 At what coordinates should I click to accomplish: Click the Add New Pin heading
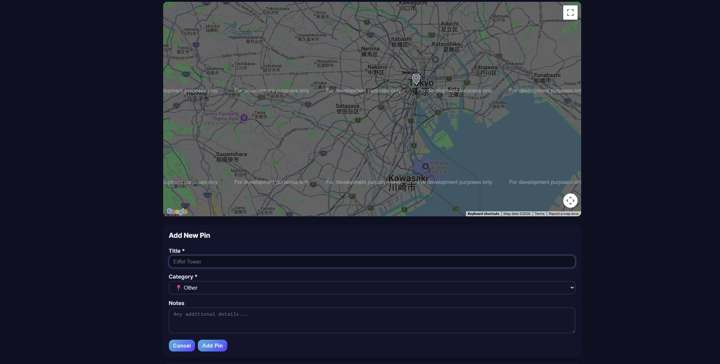coord(189,235)
